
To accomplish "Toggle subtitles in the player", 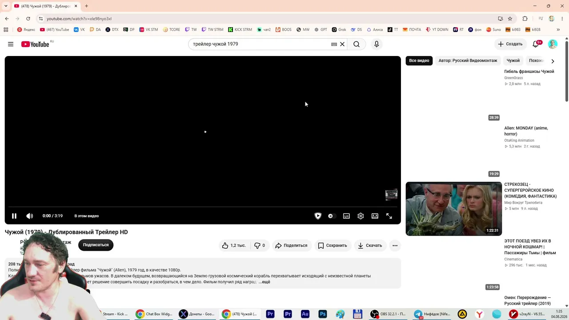I will [346, 216].
